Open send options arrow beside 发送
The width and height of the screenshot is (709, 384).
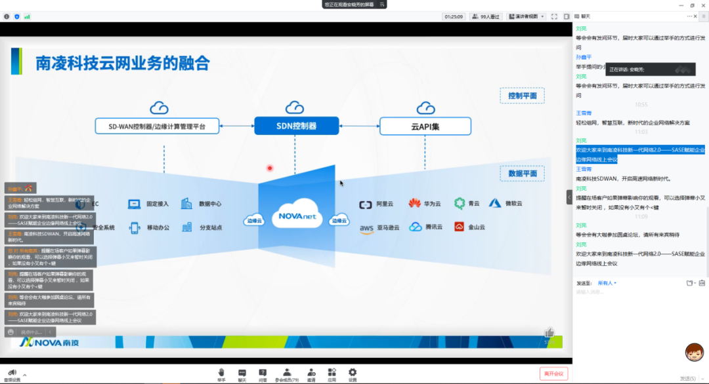pos(702,379)
